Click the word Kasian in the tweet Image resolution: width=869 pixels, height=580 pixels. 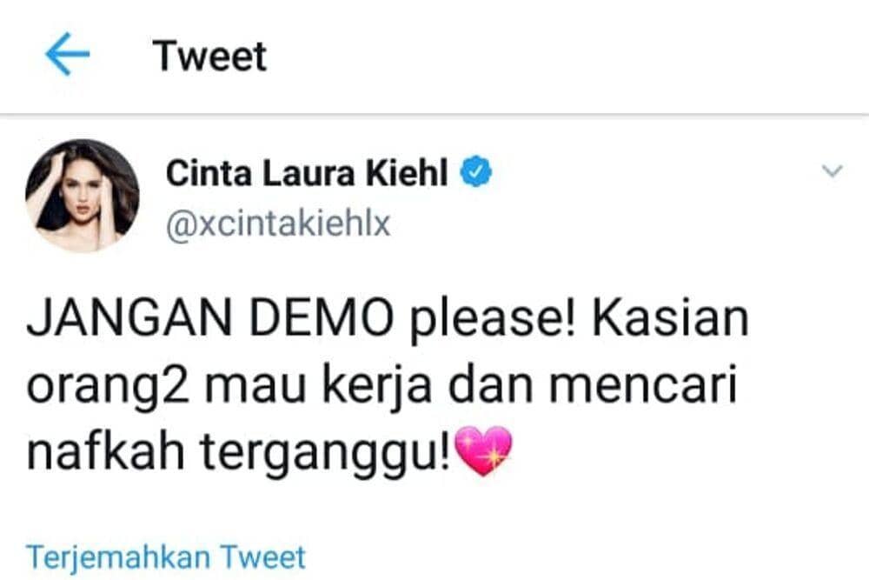pos(671,319)
